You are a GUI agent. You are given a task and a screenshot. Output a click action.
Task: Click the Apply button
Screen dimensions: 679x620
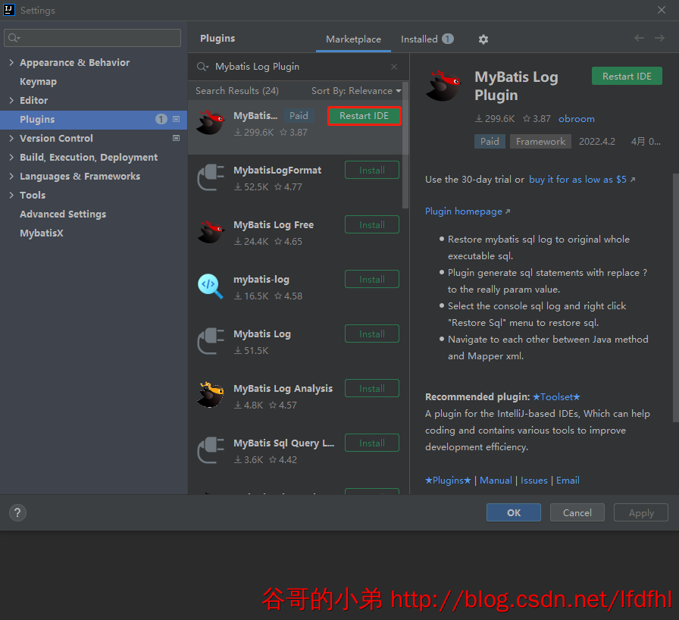[x=641, y=512]
